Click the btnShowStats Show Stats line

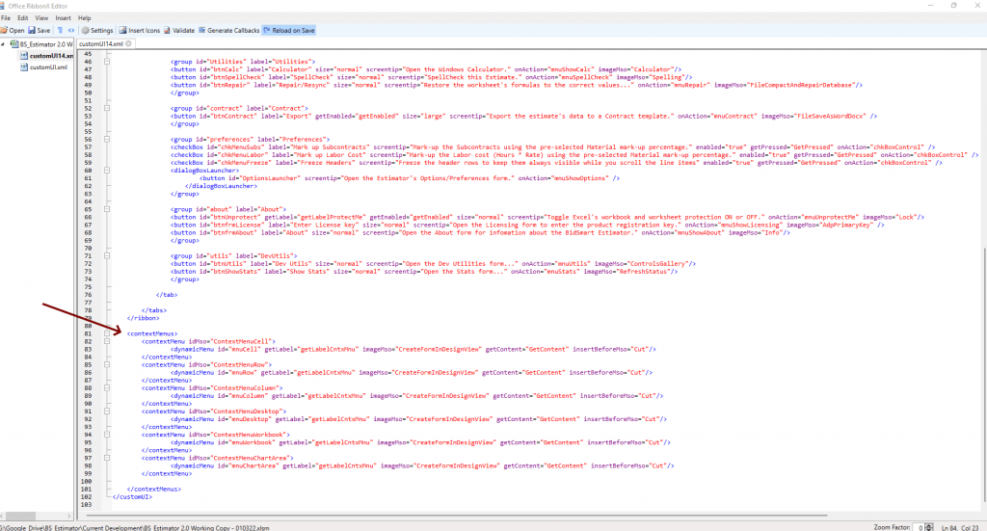click(424, 272)
